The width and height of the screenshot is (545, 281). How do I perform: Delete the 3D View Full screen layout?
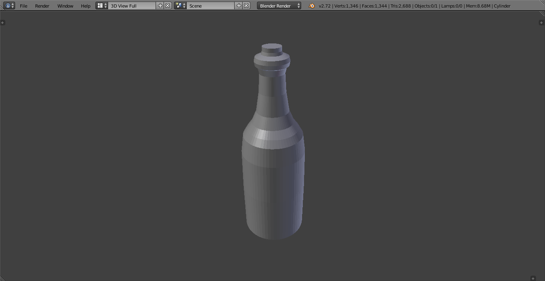[168, 6]
